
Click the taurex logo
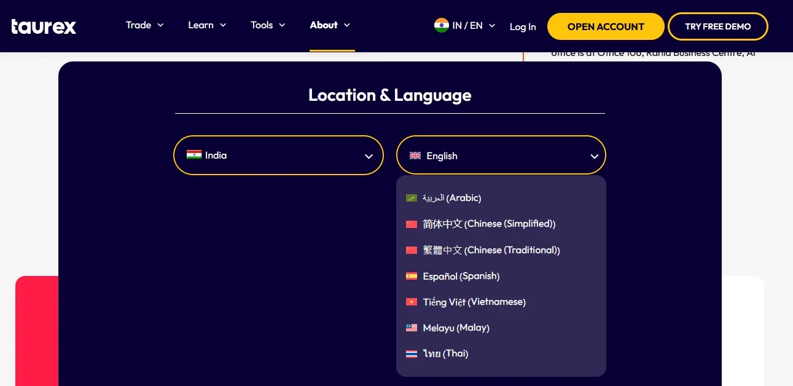pos(44,26)
